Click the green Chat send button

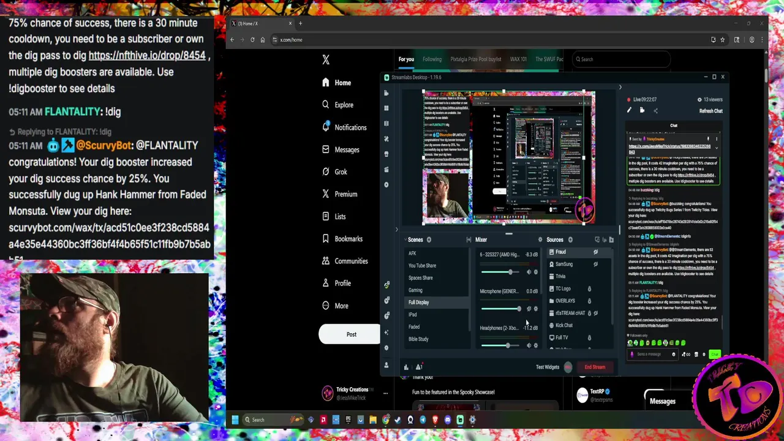point(715,354)
